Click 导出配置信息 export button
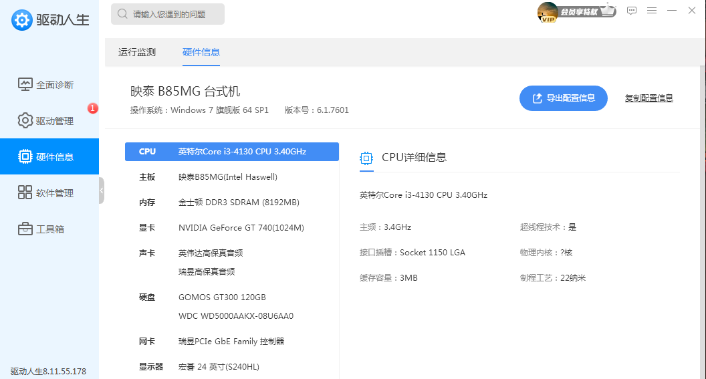706x379 pixels. [564, 98]
